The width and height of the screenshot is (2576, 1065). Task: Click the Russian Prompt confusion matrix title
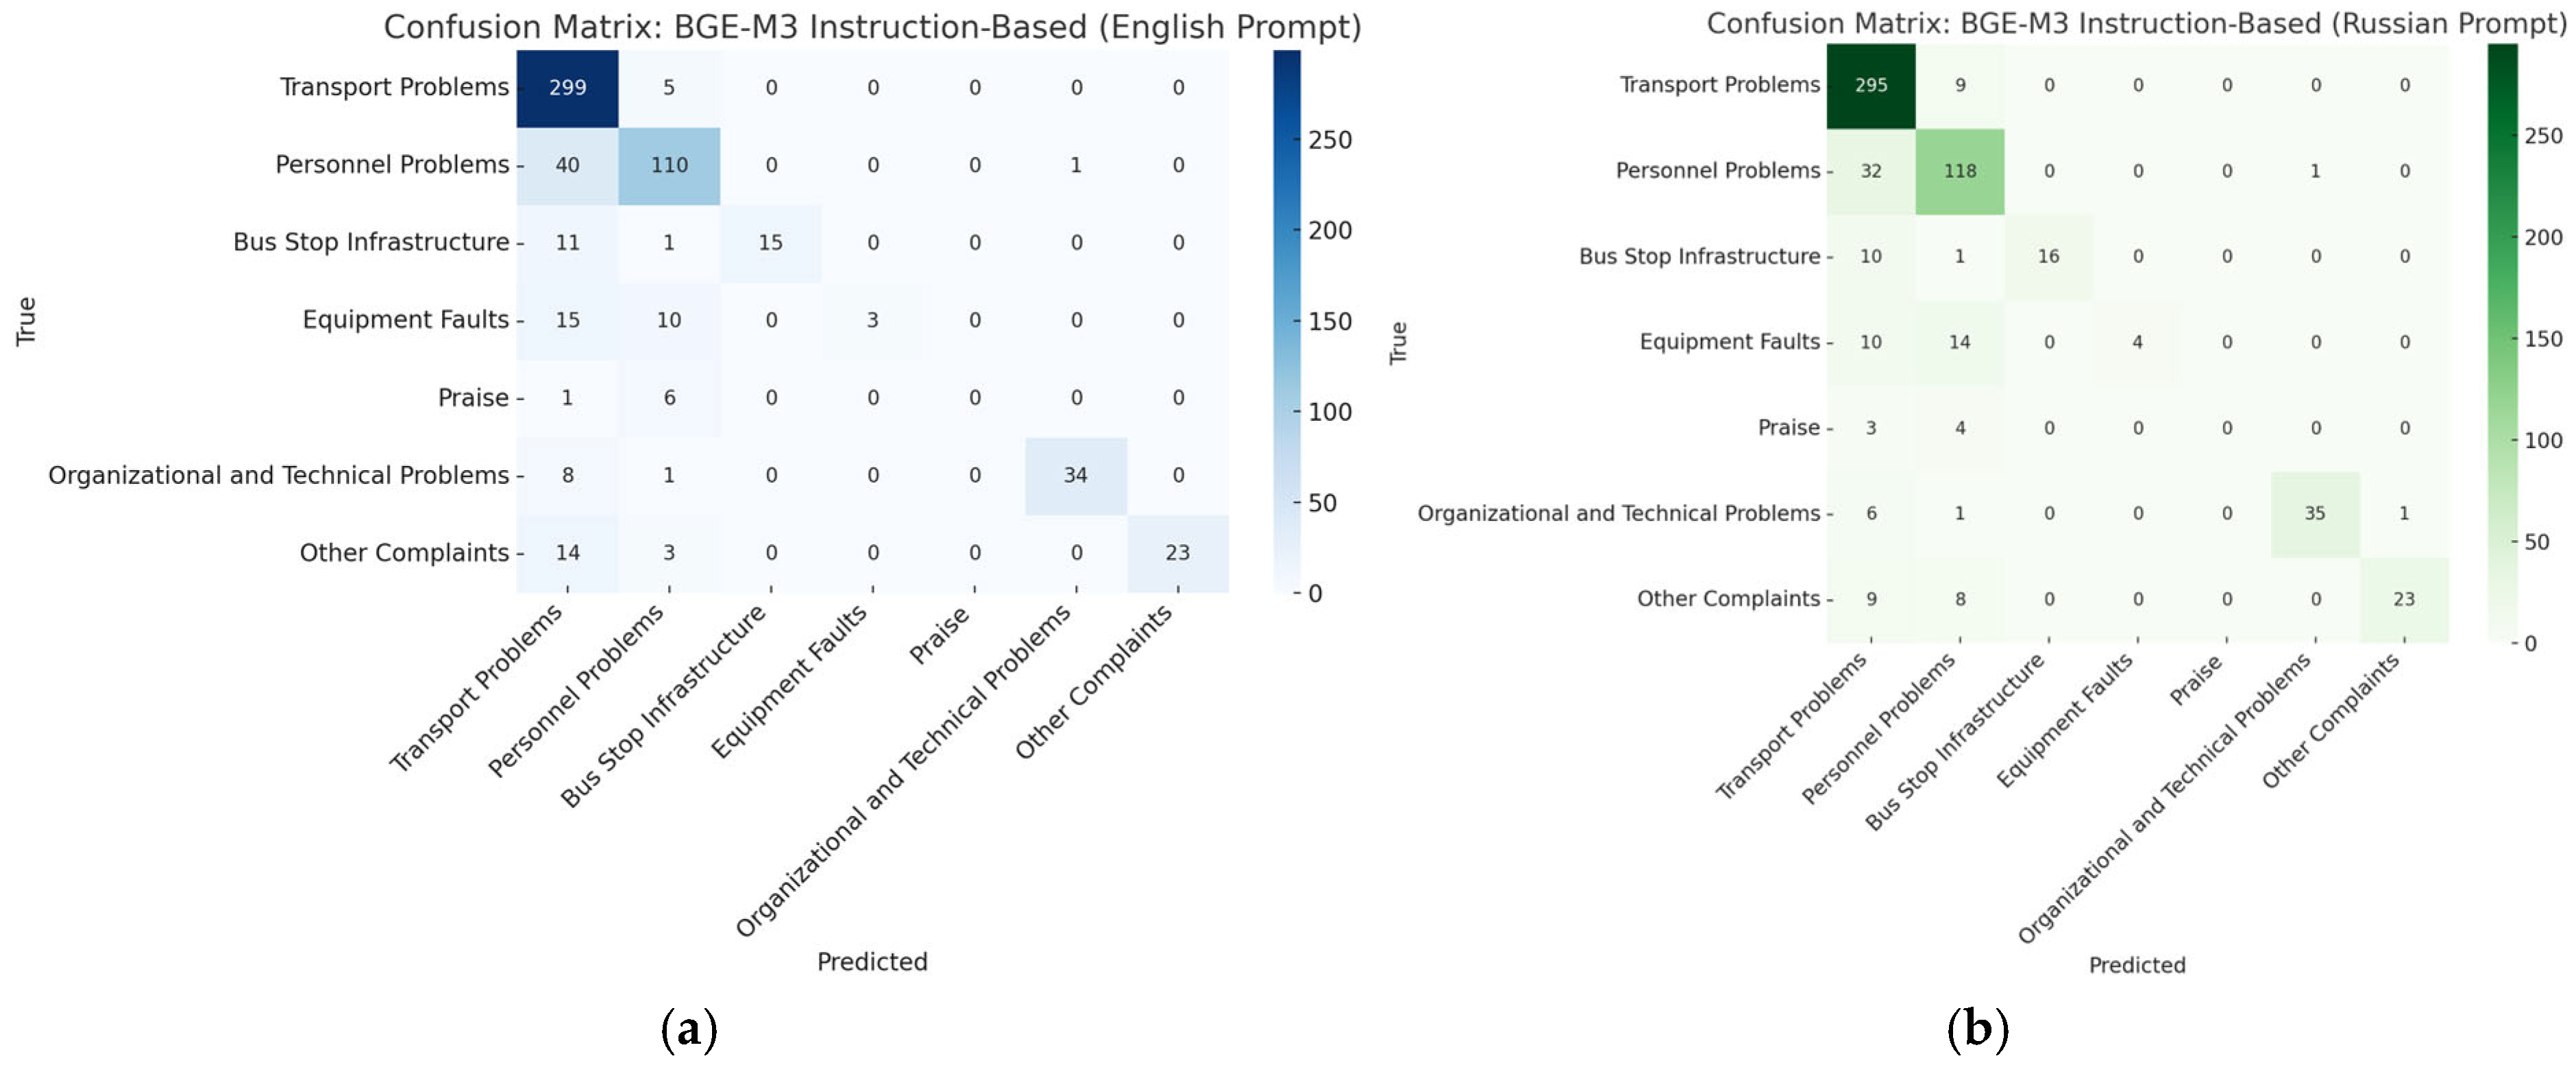coord(2135,24)
